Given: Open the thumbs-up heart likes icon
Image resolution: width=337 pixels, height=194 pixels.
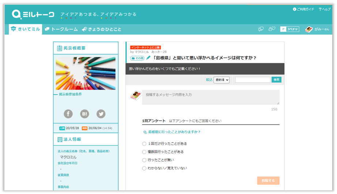Looking at the screenshot, I should (272, 29).
